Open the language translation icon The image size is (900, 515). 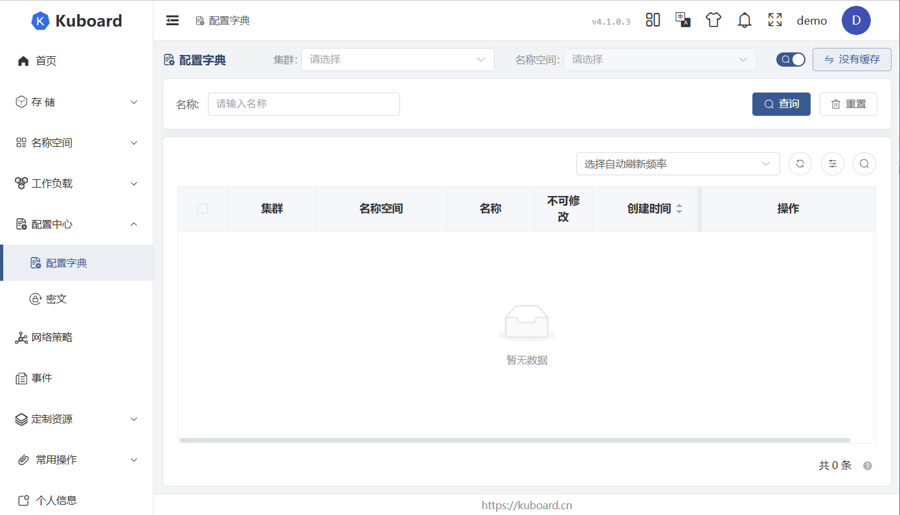pyautogui.click(x=682, y=20)
